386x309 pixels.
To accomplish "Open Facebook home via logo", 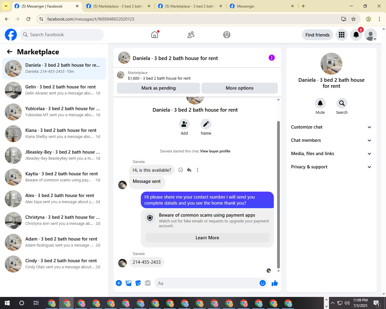I will (x=11, y=35).
